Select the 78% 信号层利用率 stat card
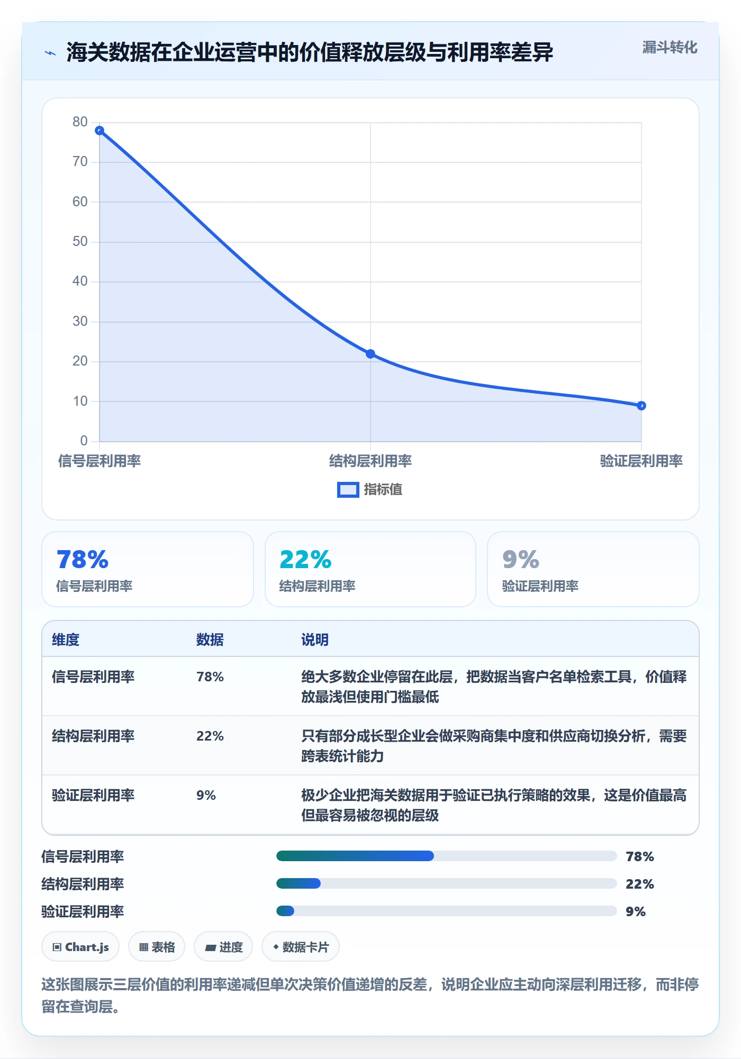This screenshot has width=741, height=1059. pos(148,569)
